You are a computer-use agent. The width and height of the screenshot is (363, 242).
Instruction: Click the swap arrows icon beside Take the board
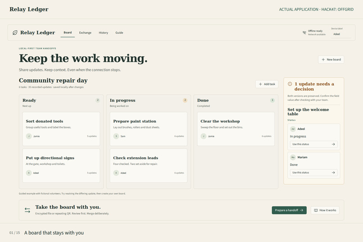point(27,210)
